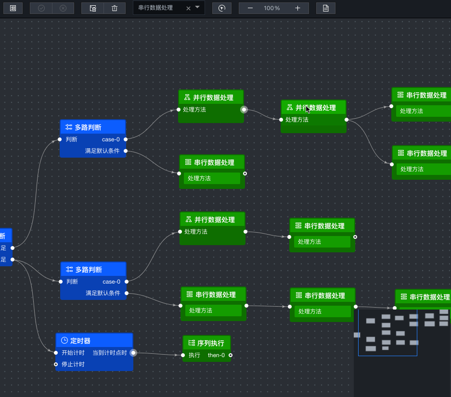This screenshot has height=397, width=451.
Task: Clear the 串行数据处理 dropdown selection
Action: pyautogui.click(x=188, y=8)
